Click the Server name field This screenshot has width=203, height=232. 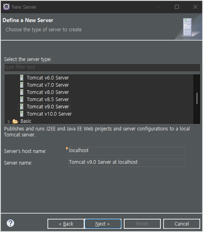[x=127, y=163]
